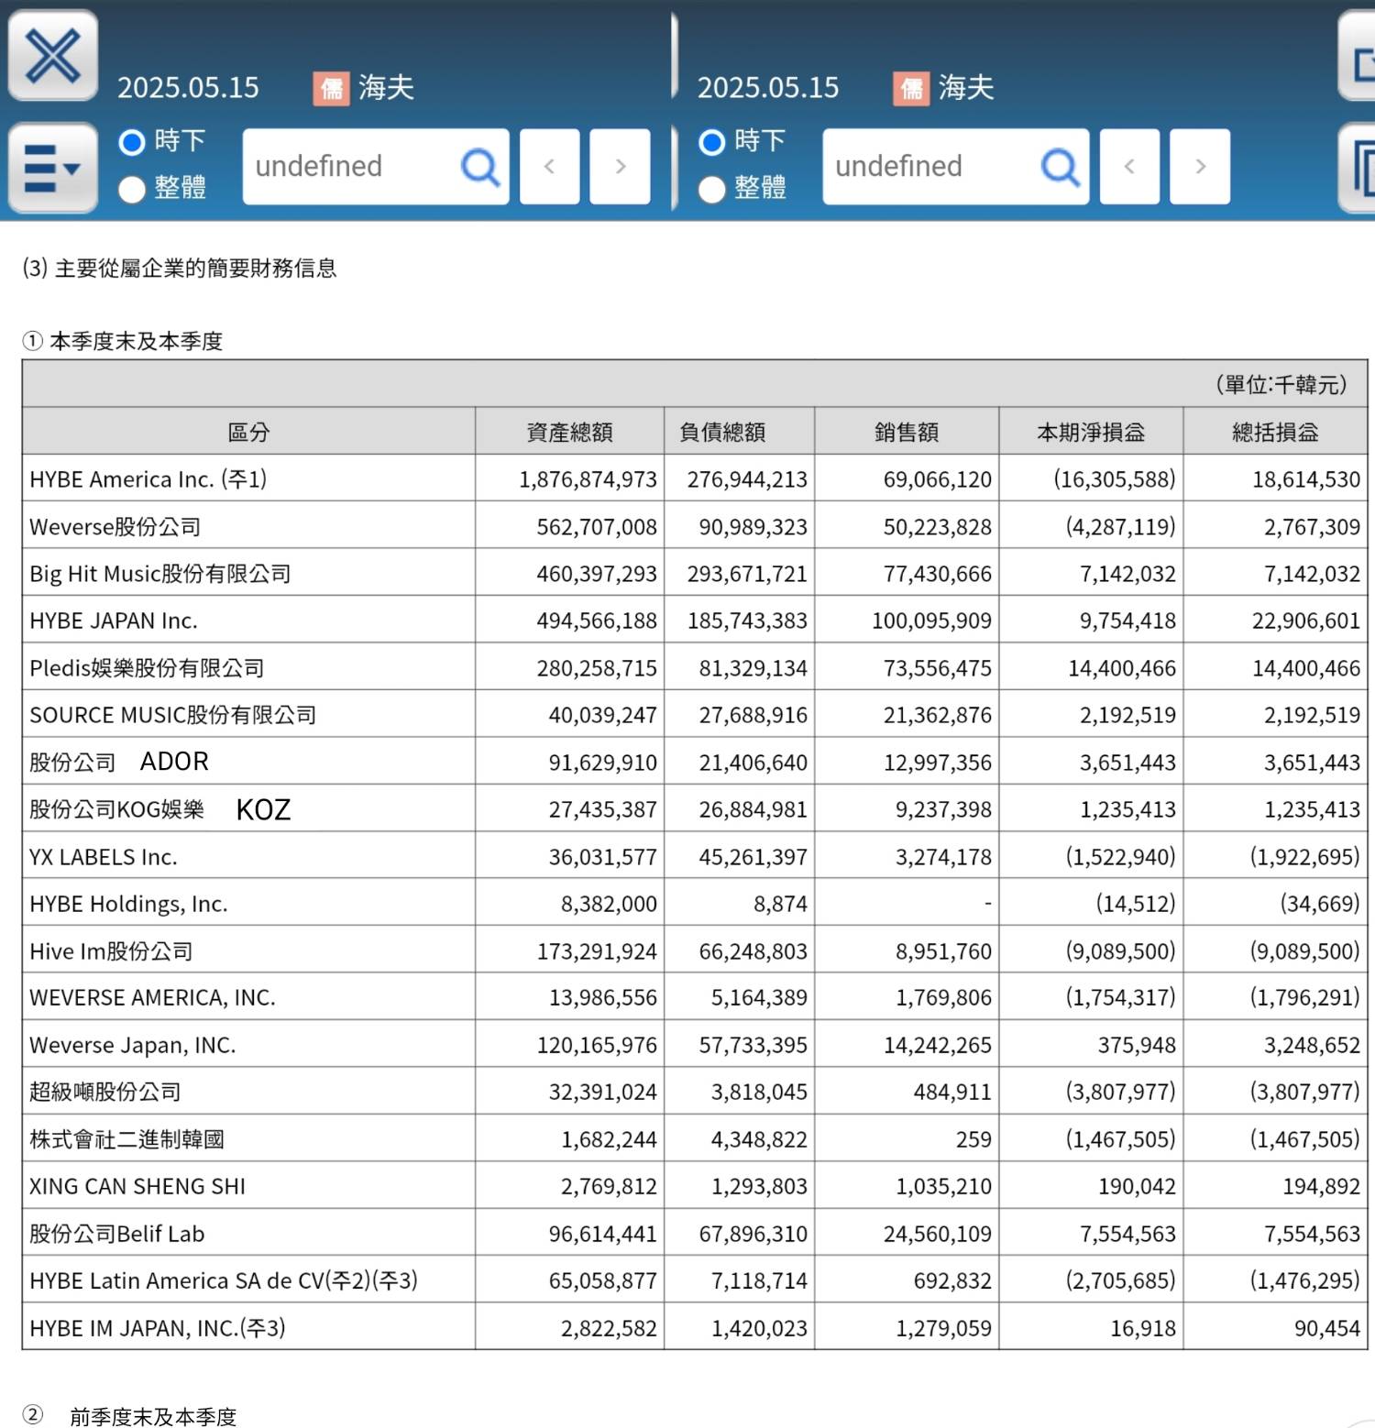Click the right pane orange badge icon
Screen dimensions: 1375x1428
(x=911, y=89)
